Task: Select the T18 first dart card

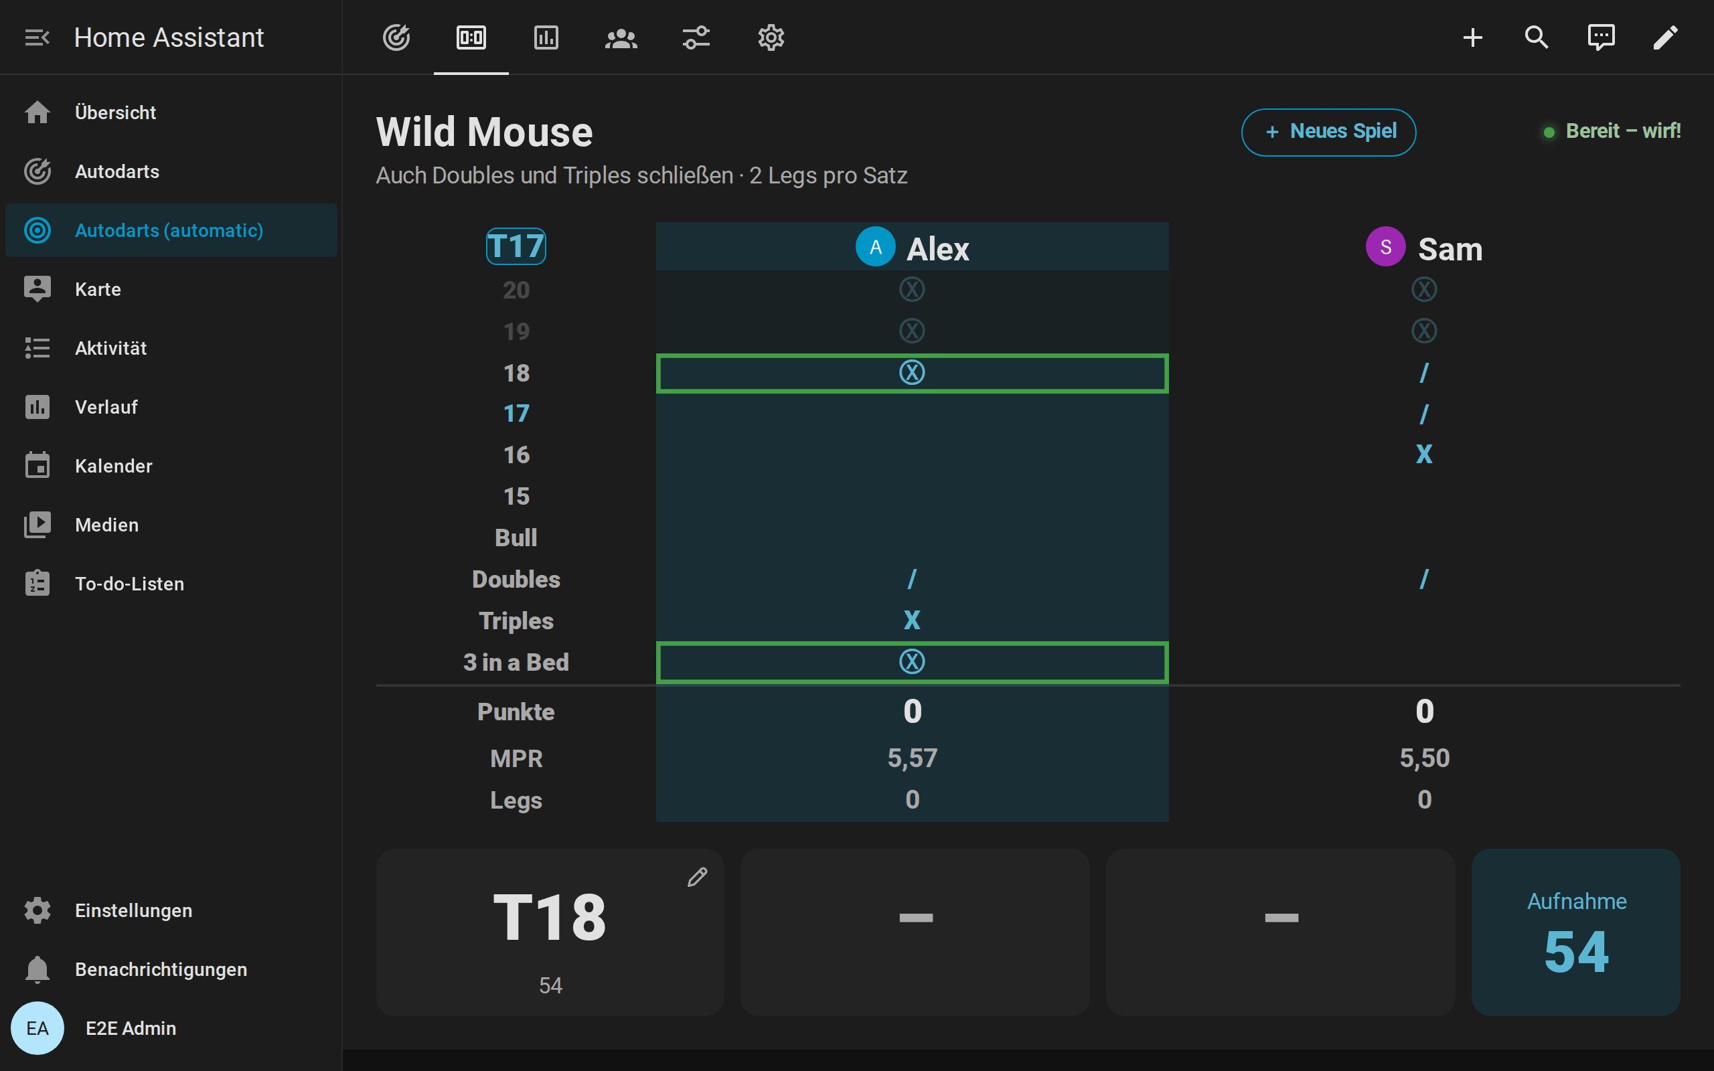Action: (550, 932)
